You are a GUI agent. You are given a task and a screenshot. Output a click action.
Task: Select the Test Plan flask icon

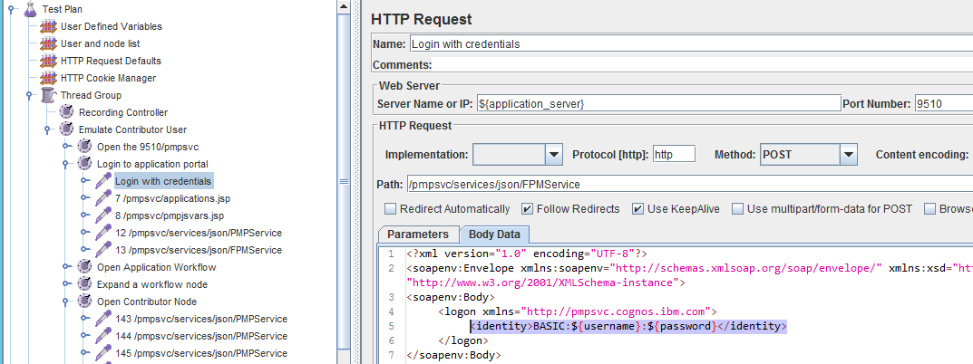click(x=31, y=9)
